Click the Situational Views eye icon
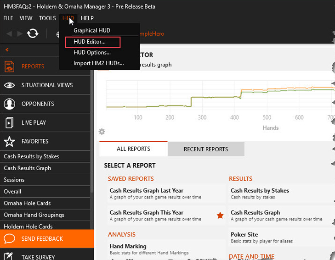 [9, 85]
